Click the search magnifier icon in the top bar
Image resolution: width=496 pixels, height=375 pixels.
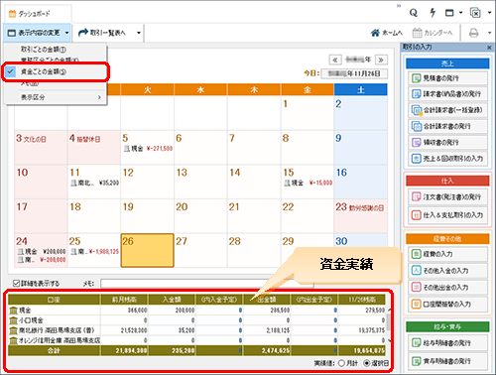click(414, 13)
